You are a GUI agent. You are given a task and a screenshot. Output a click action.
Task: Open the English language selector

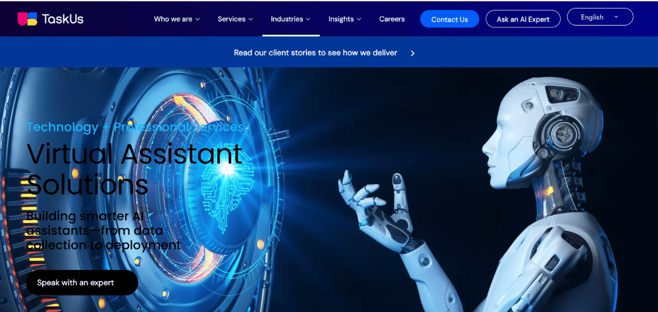(x=600, y=17)
